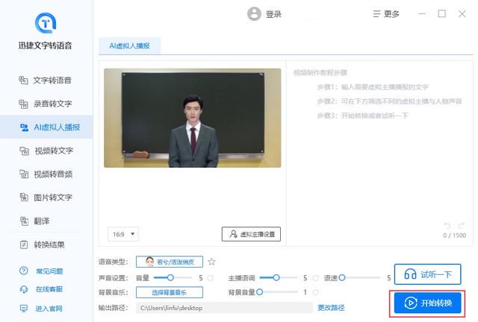Open the 16:9 aspect ratio dropdown
The image size is (478, 322).
click(x=123, y=234)
